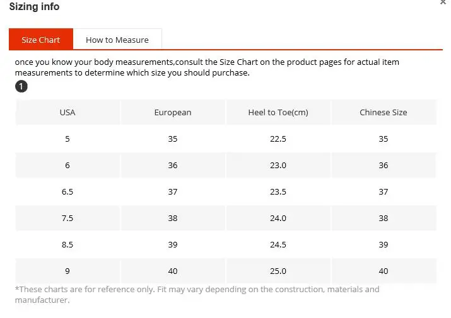451x318 pixels.
Task: Click the Chinese Size column header
Action: point(384,112)
